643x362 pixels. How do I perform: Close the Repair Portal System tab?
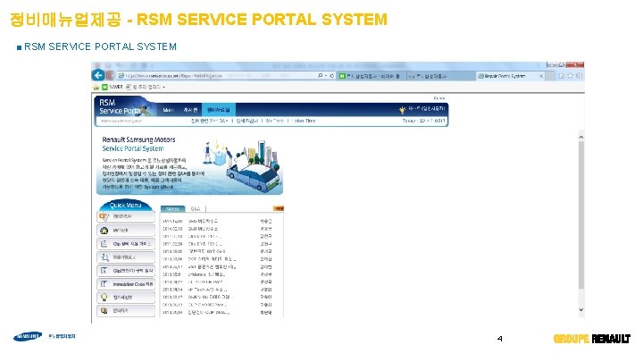coord(541,76)
